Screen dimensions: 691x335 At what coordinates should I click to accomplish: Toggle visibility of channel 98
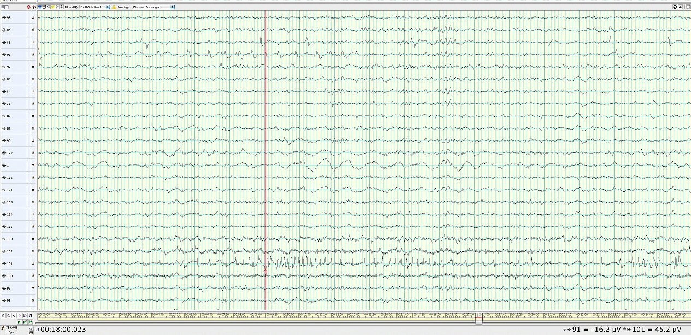pyautogui.click(x=4, y=17)
